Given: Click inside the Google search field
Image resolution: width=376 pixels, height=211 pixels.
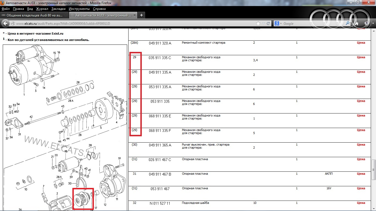Looking at the screenshot, I should 314,24.
